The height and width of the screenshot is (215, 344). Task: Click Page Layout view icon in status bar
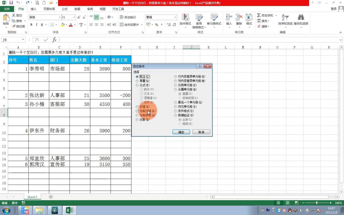pyautogui.click(x=288, y=203)
